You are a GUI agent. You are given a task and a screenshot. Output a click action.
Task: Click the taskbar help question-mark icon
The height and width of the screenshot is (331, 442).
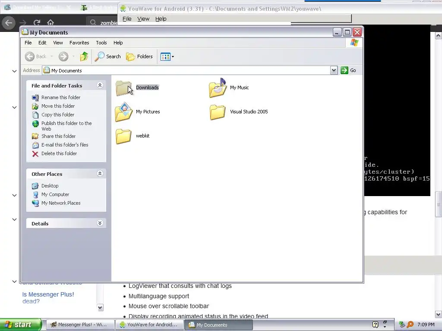(x=375, y=325)
